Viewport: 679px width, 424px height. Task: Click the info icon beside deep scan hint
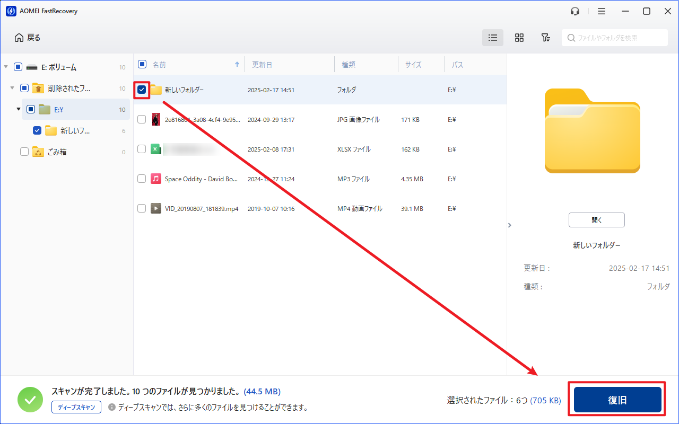click(x=112, y=407)
